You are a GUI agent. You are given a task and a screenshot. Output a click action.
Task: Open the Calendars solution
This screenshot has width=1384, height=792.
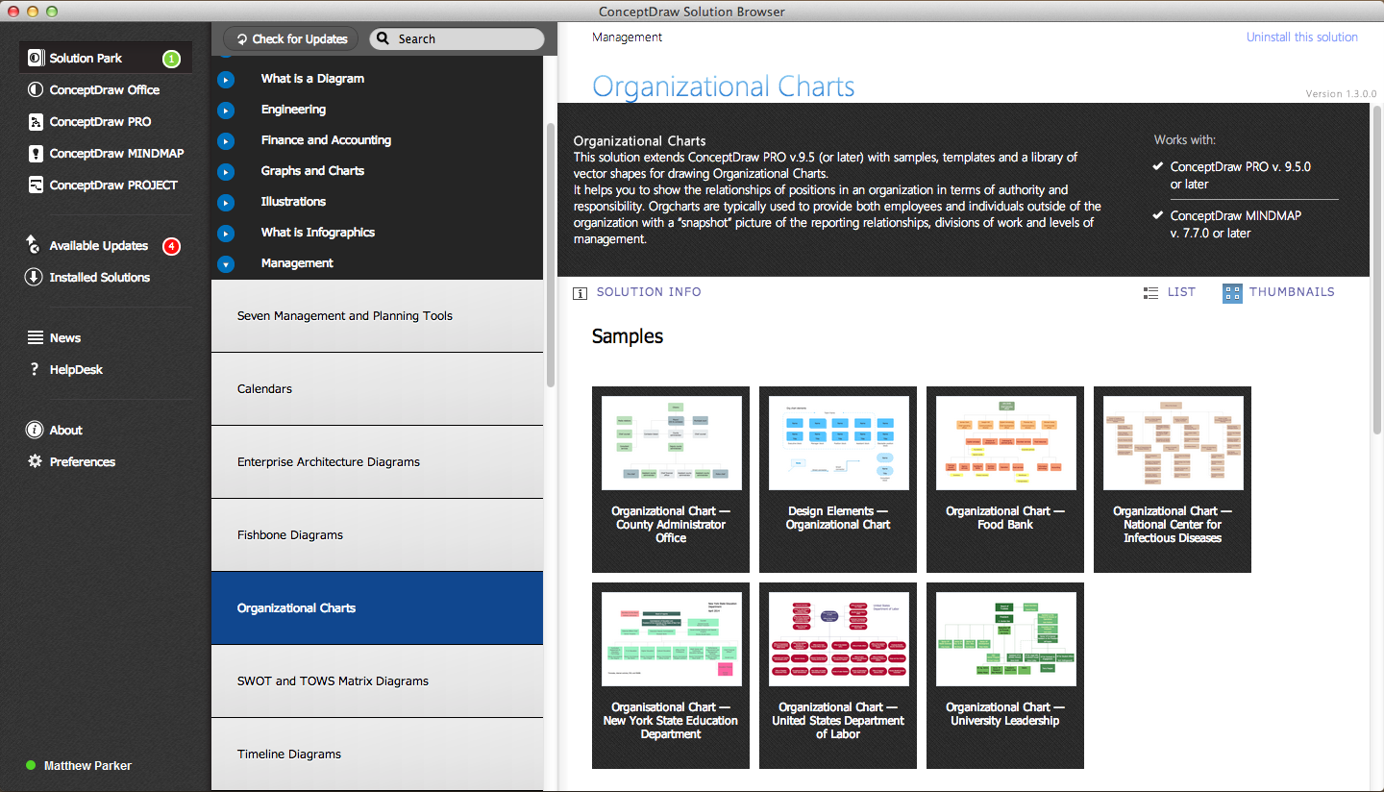(377, 389)
